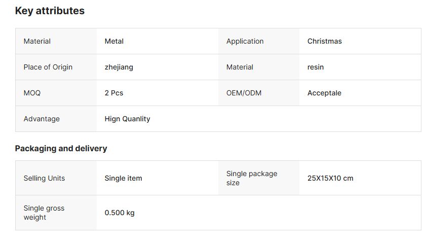Screen dimensions: 425x238
Task: Select the Place of Origin label
Action: coord(48,67)
